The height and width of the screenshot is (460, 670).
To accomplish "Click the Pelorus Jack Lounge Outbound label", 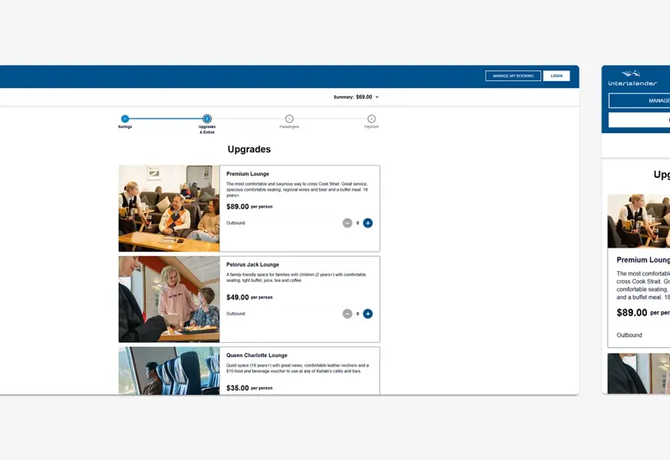I will pos(235,314).
